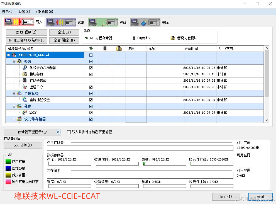Click the 模块参数 icon

point(25,74)
